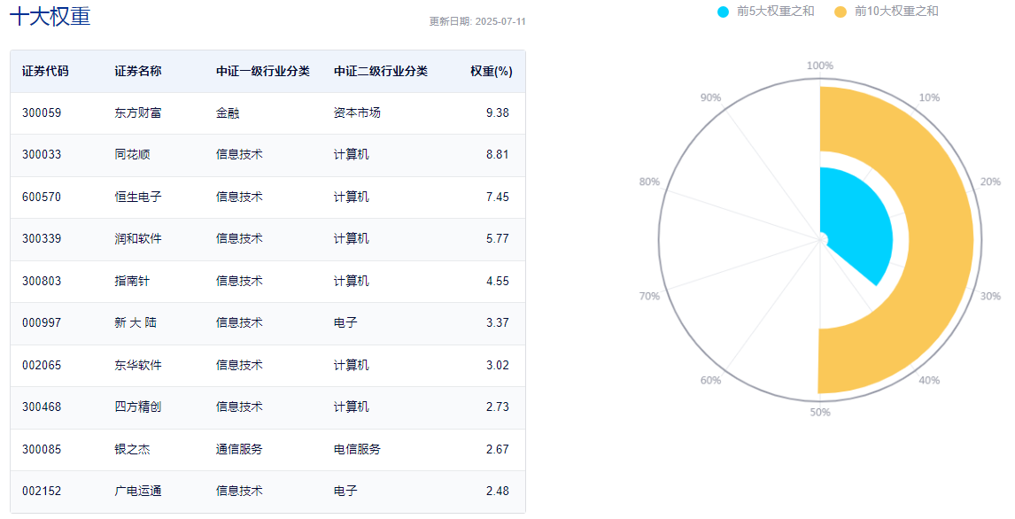Click stock code 300339
The width and height of the screenshot is (1015, 519).
[42, 239]
